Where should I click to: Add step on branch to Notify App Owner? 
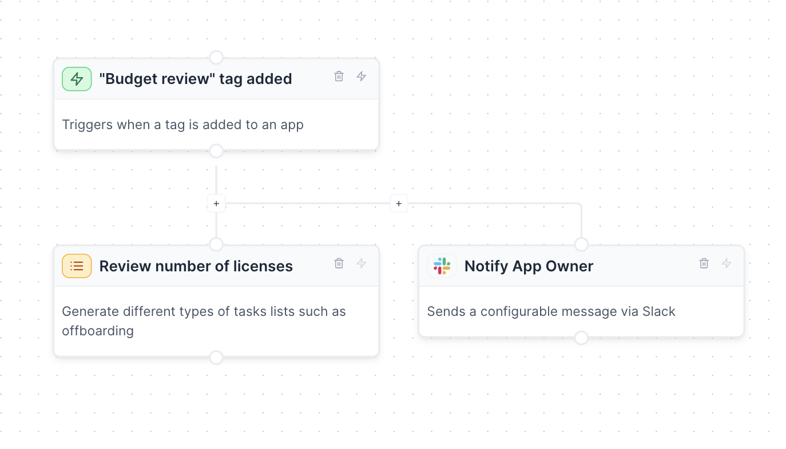399,203
